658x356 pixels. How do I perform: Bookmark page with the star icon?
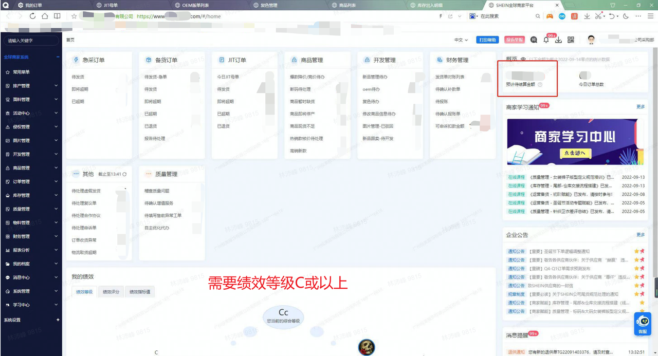(x=74, y=16)
